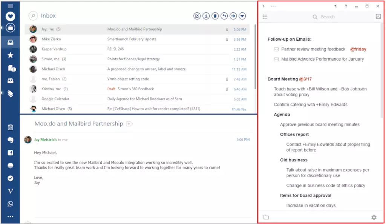Viewport: 386px width, 224px height.
Task: Open the sent mail icon in sidebar
Action: coord(10,81)
